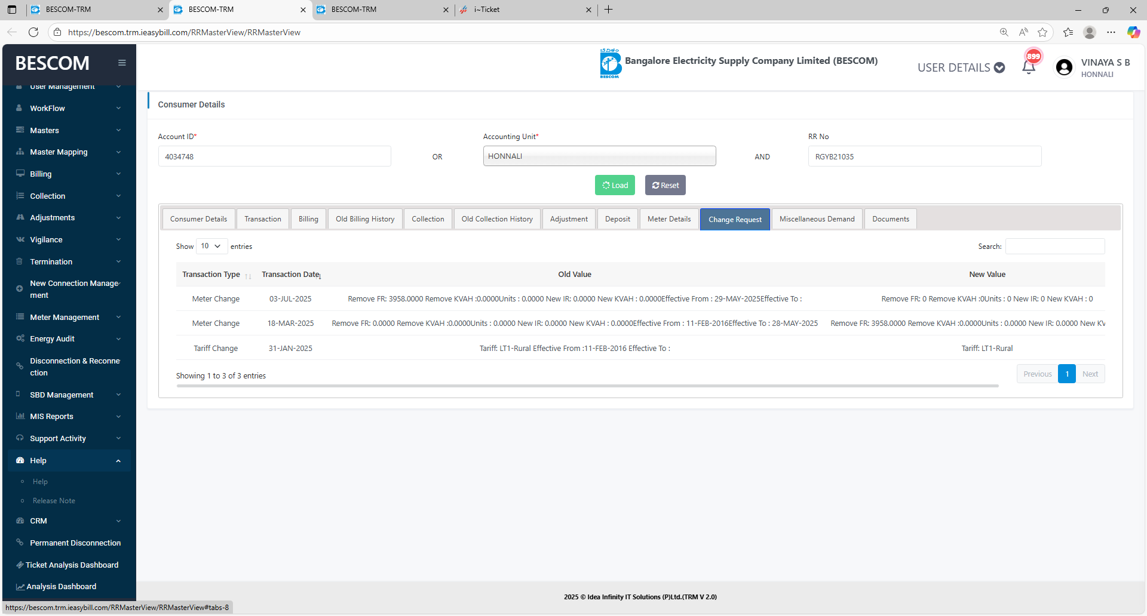Click the browser account profile icon
This screenshot has height=616, width=1147.
(1090, 32)
